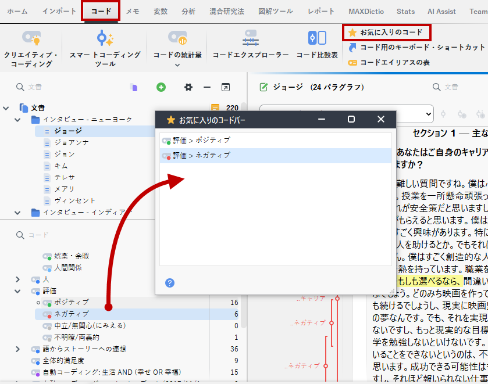
Task: Open the code comparison table
Action: coord(317,46)
